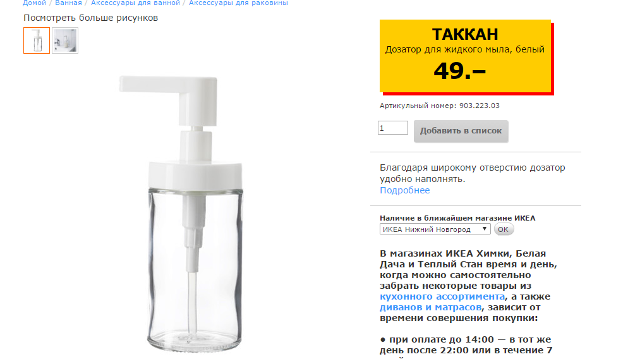Select the first soap dispenser thumbnail

click(x=37, y=40)
